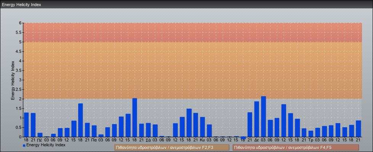The image size is (373, 152).
Task: Select the bar above the Πα label
Action: click(x=94, y=131)
